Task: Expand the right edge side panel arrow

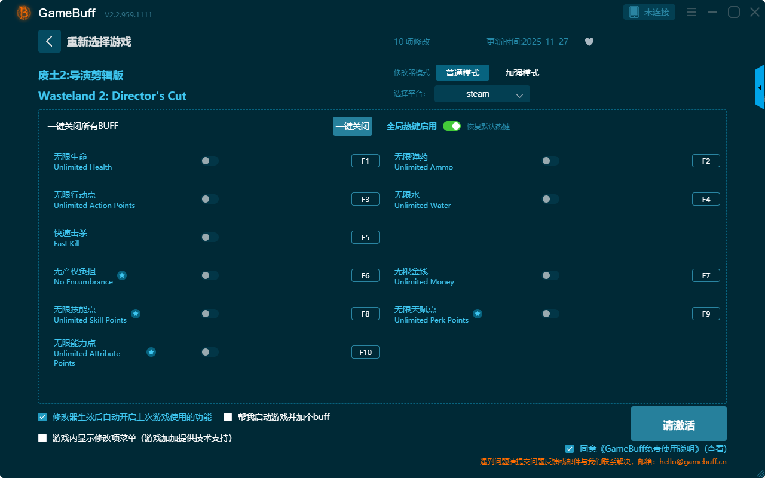Action: point(760,88)
